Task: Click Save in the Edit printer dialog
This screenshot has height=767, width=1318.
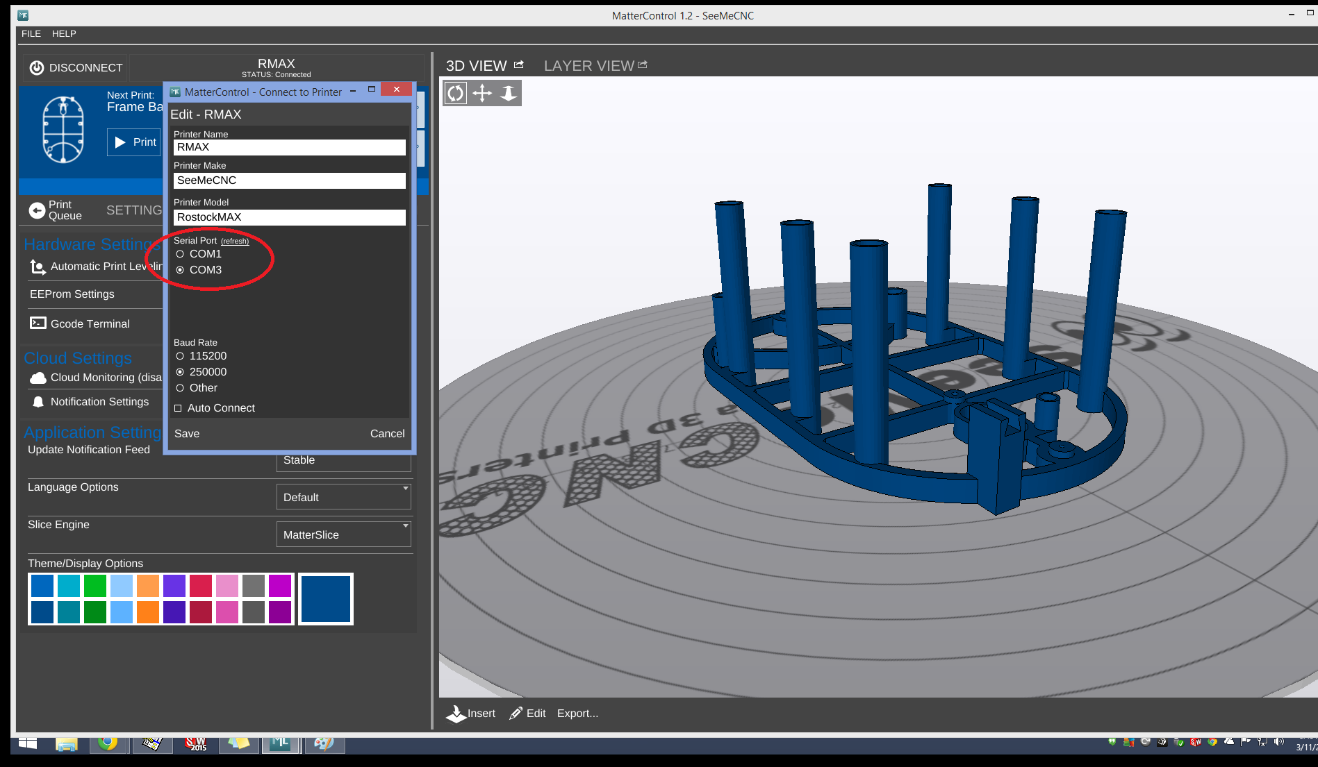Action: point(187,434)
